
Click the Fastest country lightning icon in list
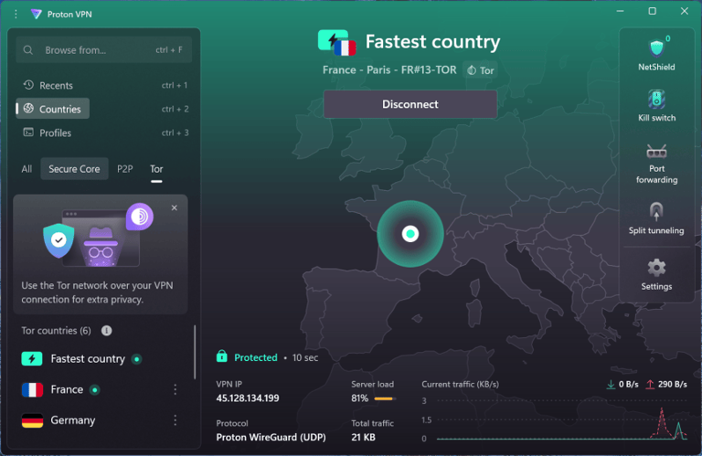click(32, 359)
